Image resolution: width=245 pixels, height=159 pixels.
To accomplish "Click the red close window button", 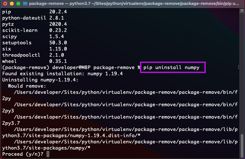I will point(5,4).
